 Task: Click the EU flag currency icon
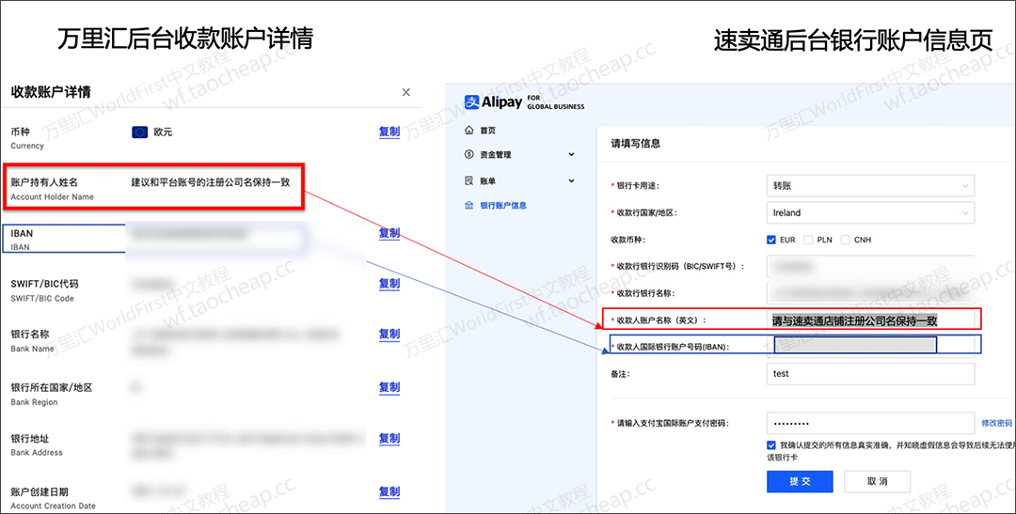click(139, 132)
